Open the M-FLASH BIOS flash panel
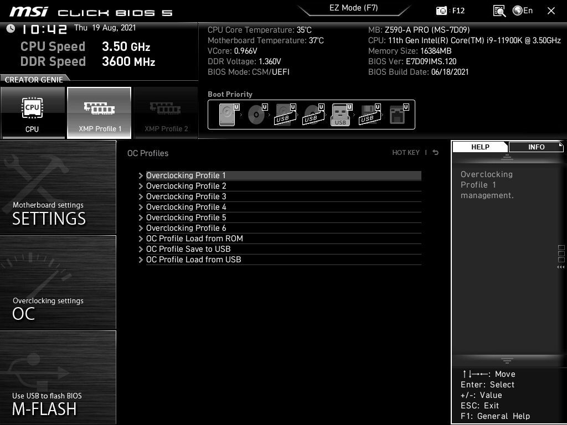567x425 pixels. pos(58,377)
